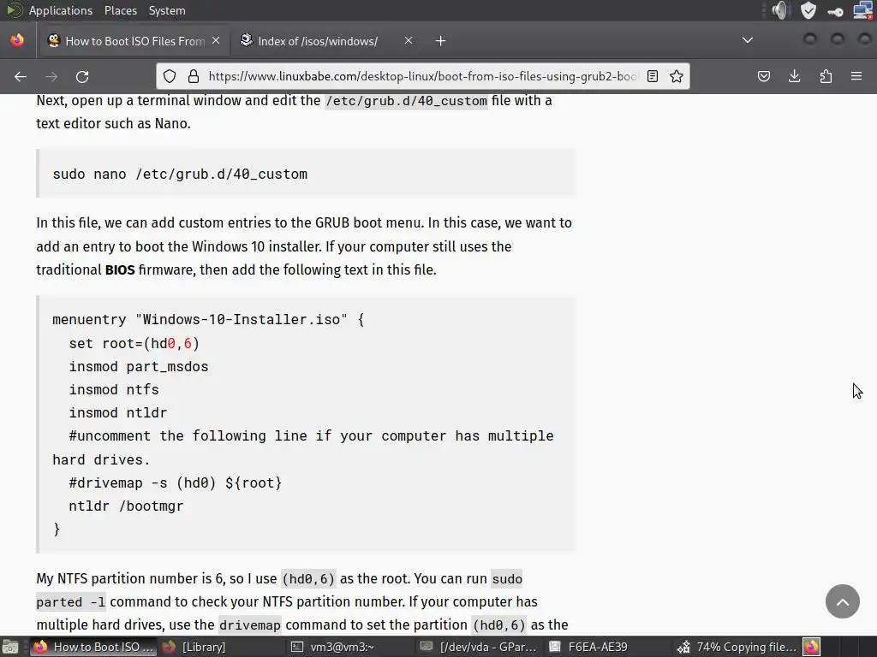Click the inline /etc/grub.d/40_custom code
This screenshot has width=877, height=657.
(x=407, y=101)
